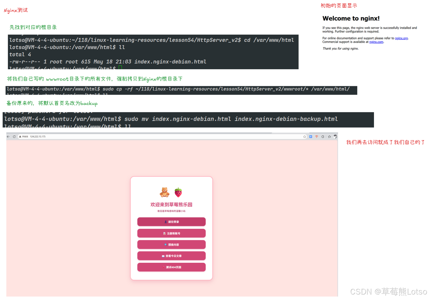Screen dimensions: 428x299
Task: Open the blue translate extension icon
Action: [311, 137]
